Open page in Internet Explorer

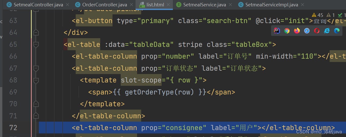point(327,31)
